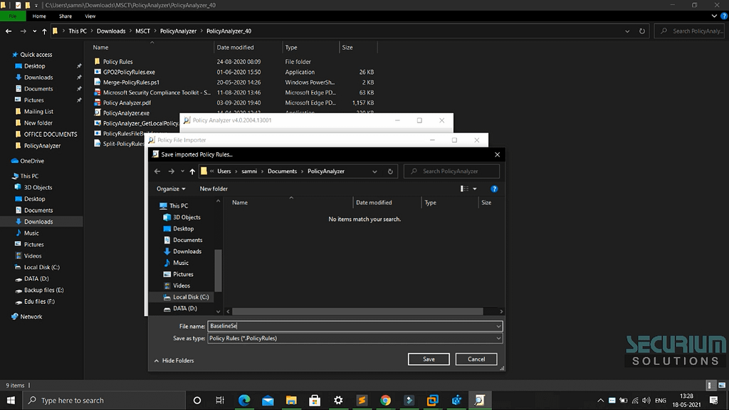Change view layout icon in save dialog
The height and width of the screenshot is (410, 729).
[464, 189]
